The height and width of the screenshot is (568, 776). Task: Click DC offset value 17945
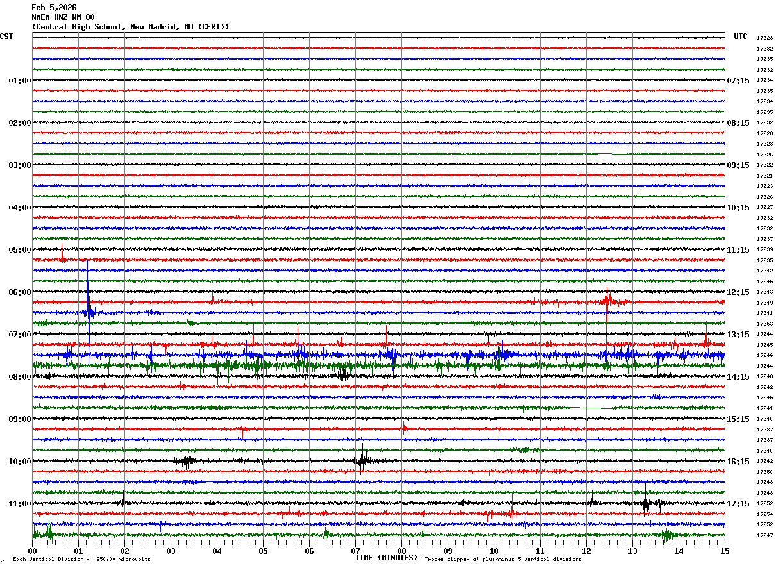coord(764,345)
